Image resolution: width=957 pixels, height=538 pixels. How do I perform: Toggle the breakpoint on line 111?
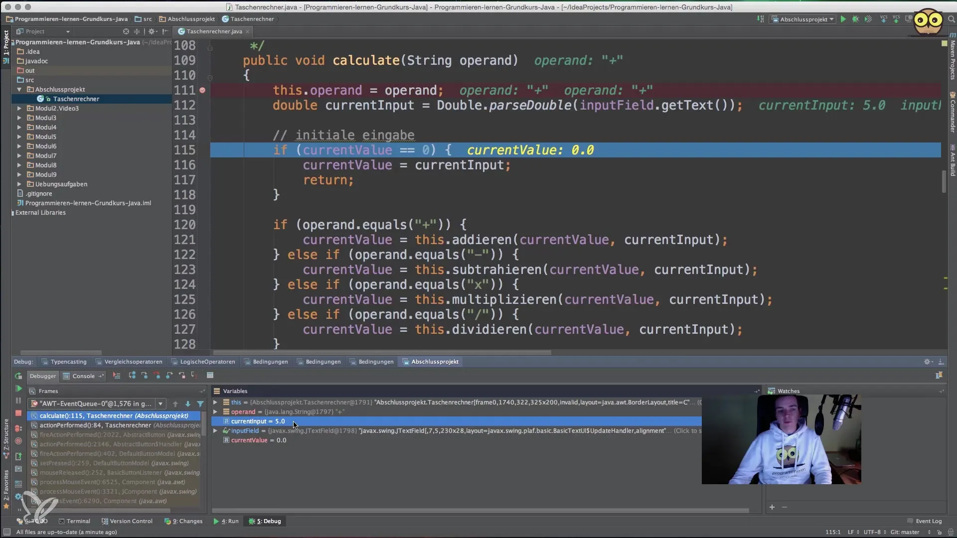202,90
